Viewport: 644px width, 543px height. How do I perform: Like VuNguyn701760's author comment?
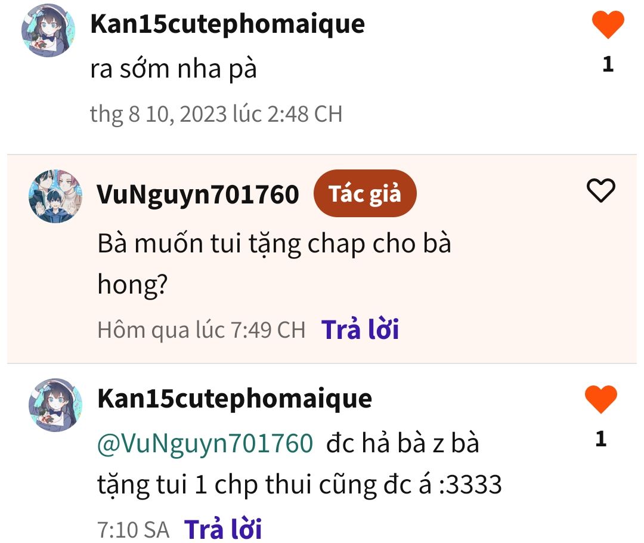[x=601, y=190]
